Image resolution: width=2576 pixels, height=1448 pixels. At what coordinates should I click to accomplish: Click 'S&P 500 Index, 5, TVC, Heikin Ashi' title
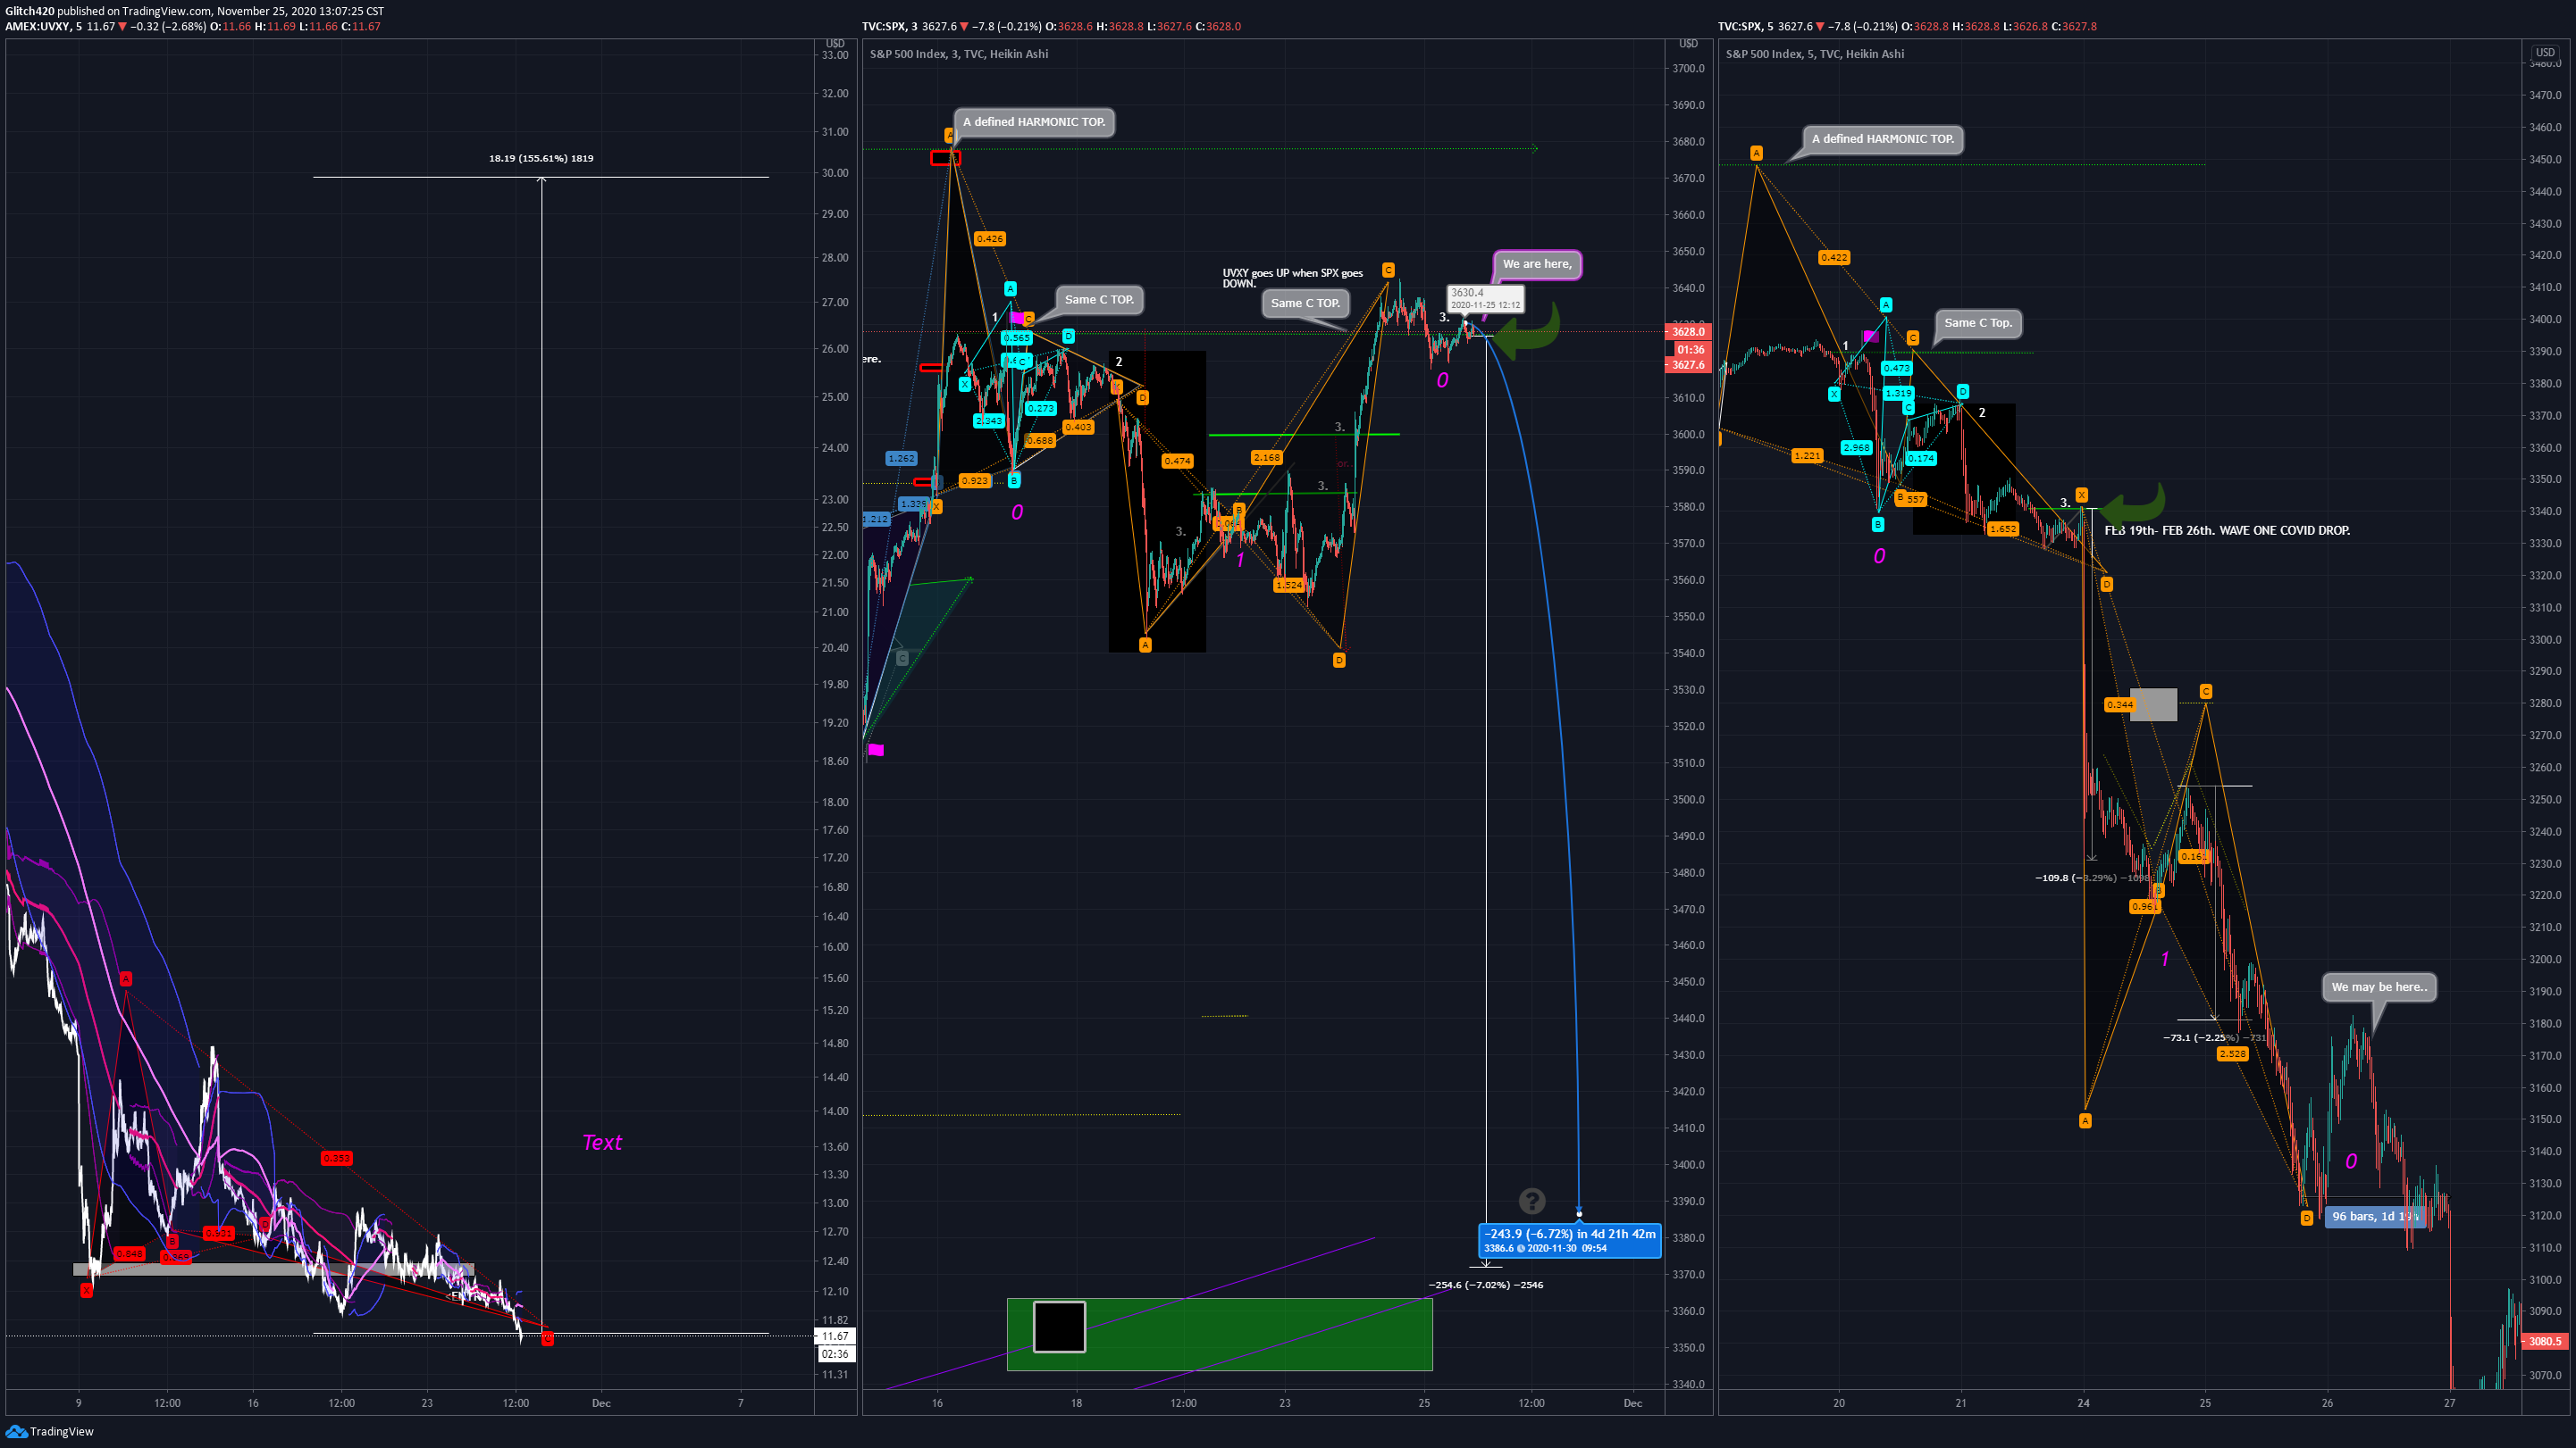point(1814,54)
